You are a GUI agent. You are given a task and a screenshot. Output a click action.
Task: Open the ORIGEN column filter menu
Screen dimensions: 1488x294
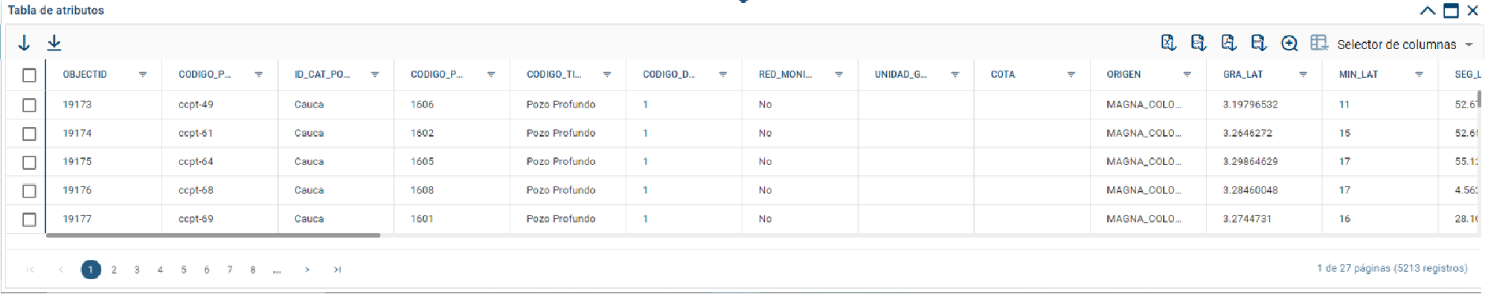(x=1187, y=74)
